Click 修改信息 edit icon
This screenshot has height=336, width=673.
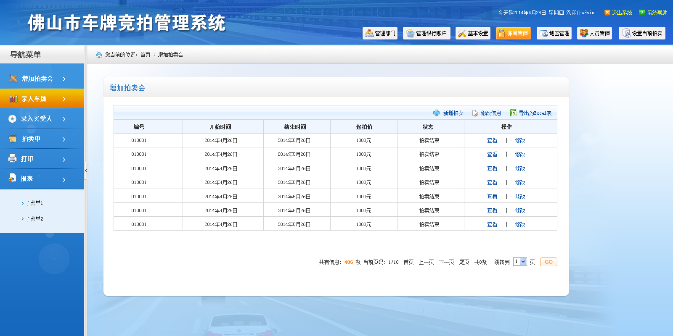click(x=475, y=113)
